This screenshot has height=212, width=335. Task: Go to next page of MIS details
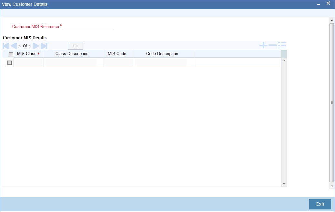(36, 46)
